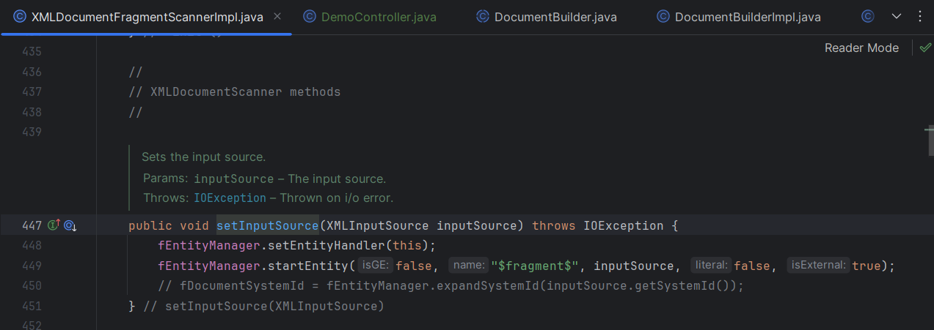Follow the IOException link in the doc comment
This screenshot has width=934, height=330.
click(230, 198)
